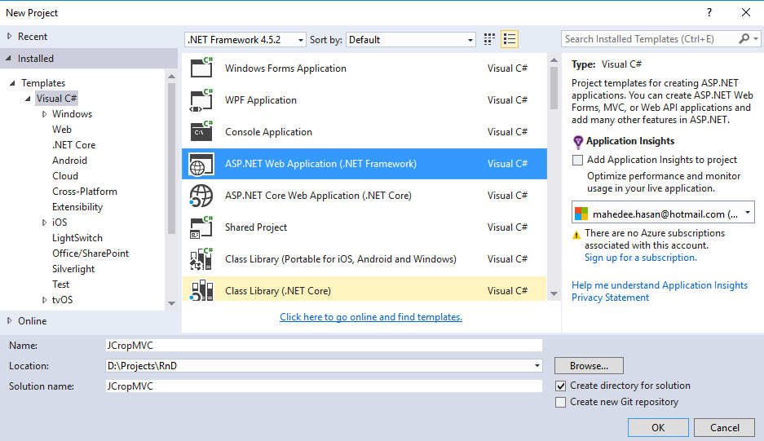The image size is (764, 441).
Task: Click the Windows Forms Application template icon
Action: coord(201,68)
